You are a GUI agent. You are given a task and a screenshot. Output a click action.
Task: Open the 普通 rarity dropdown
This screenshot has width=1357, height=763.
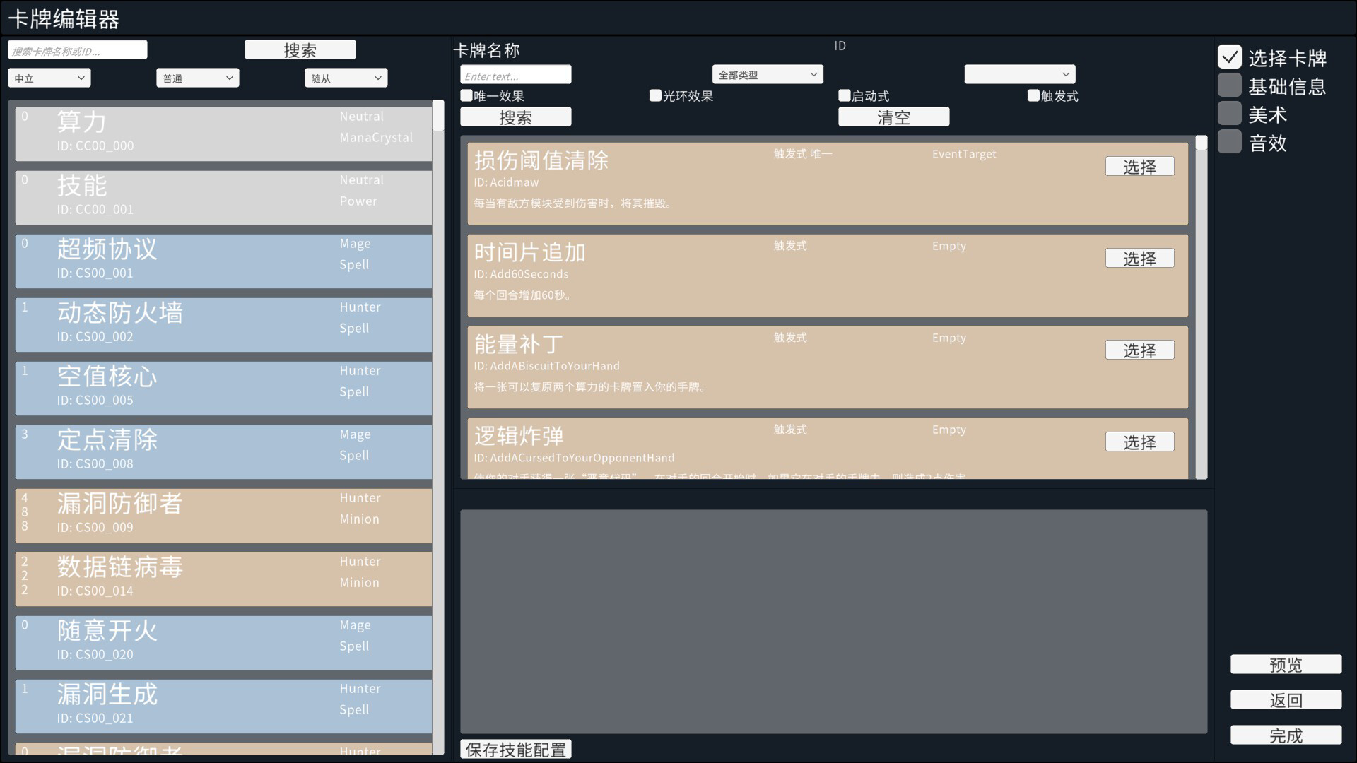point(197,78)
